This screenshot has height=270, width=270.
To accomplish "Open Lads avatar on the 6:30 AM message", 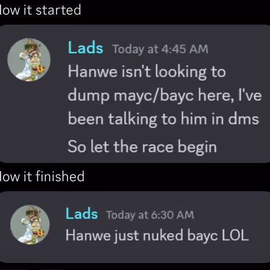I will pos(30,225).
